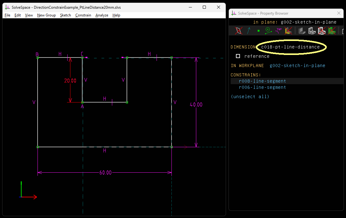Toggle constraints and dimensions 74° icon

[x=278, y=30]
